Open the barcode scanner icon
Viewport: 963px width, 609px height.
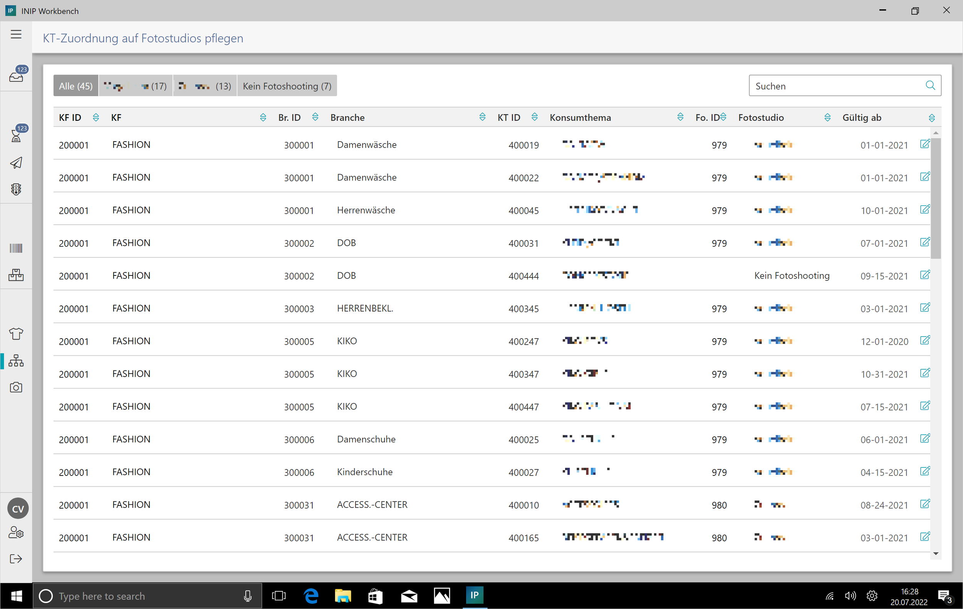point(16,248)
